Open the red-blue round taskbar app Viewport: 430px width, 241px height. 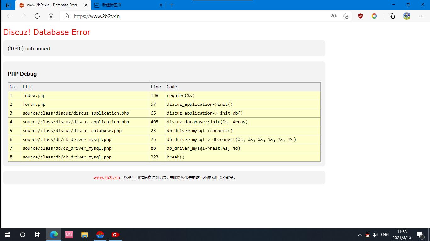click(x=100, y=235)
